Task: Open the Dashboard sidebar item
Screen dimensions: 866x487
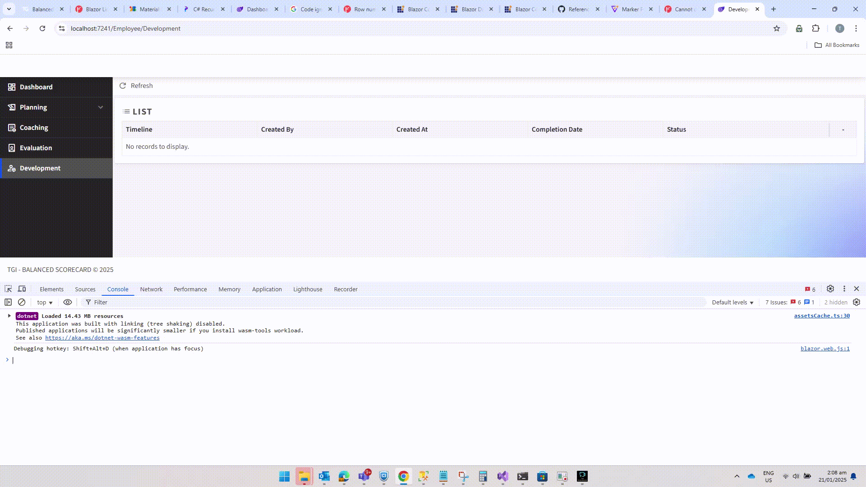Action: point(56,87)
